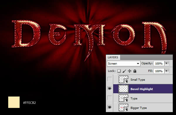Viewport: 176px width, 115px height.
Task: Click the Type layer smart object thumbnail
Action: pyautogui.click(x=123, y=98)
